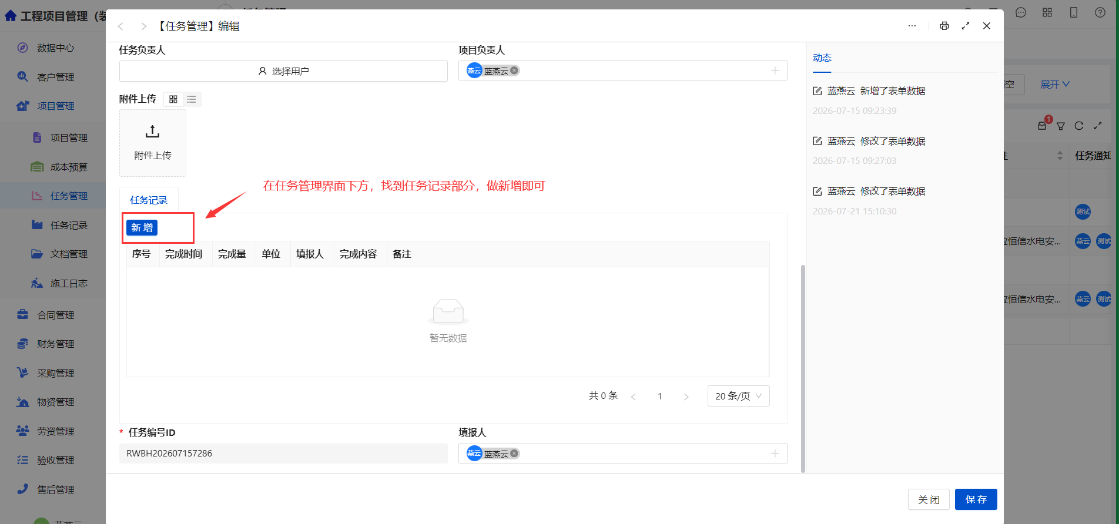Switch attachment view to grid icon
Viewport: 1119px width, 524px height.
pyautogui.click(x=173, y=99)
